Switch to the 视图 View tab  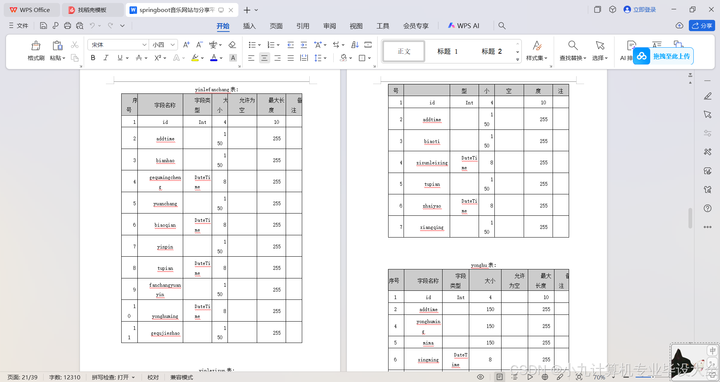[x=356, y=26]
